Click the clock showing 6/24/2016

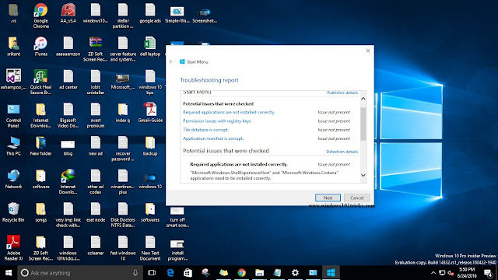pyautogui.click(x=467, y=273)
